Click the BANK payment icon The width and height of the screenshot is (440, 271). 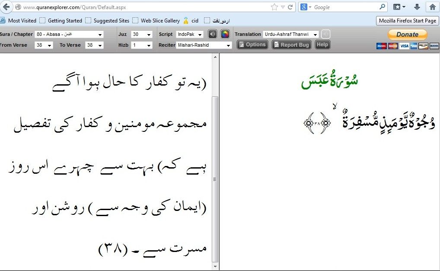[x=434, y=46]
